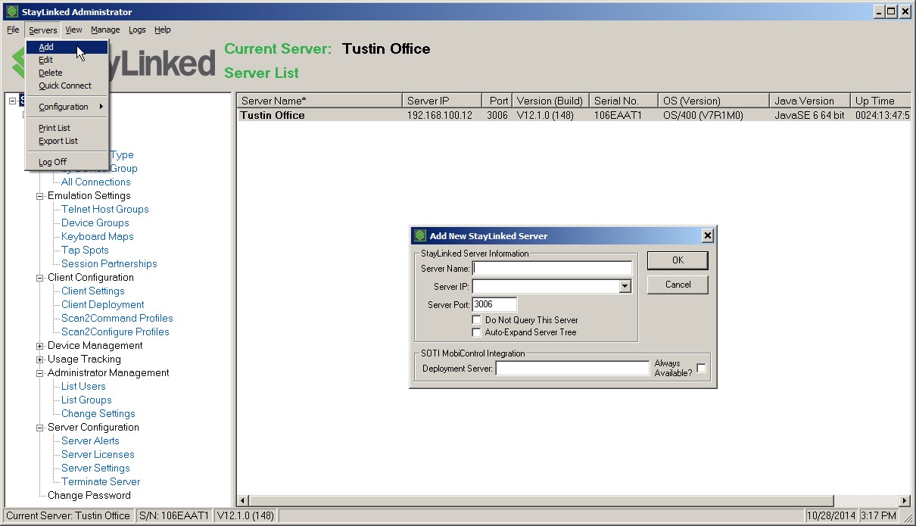
Task: Choose Export List from the open menu
Action: click(60, 141)
